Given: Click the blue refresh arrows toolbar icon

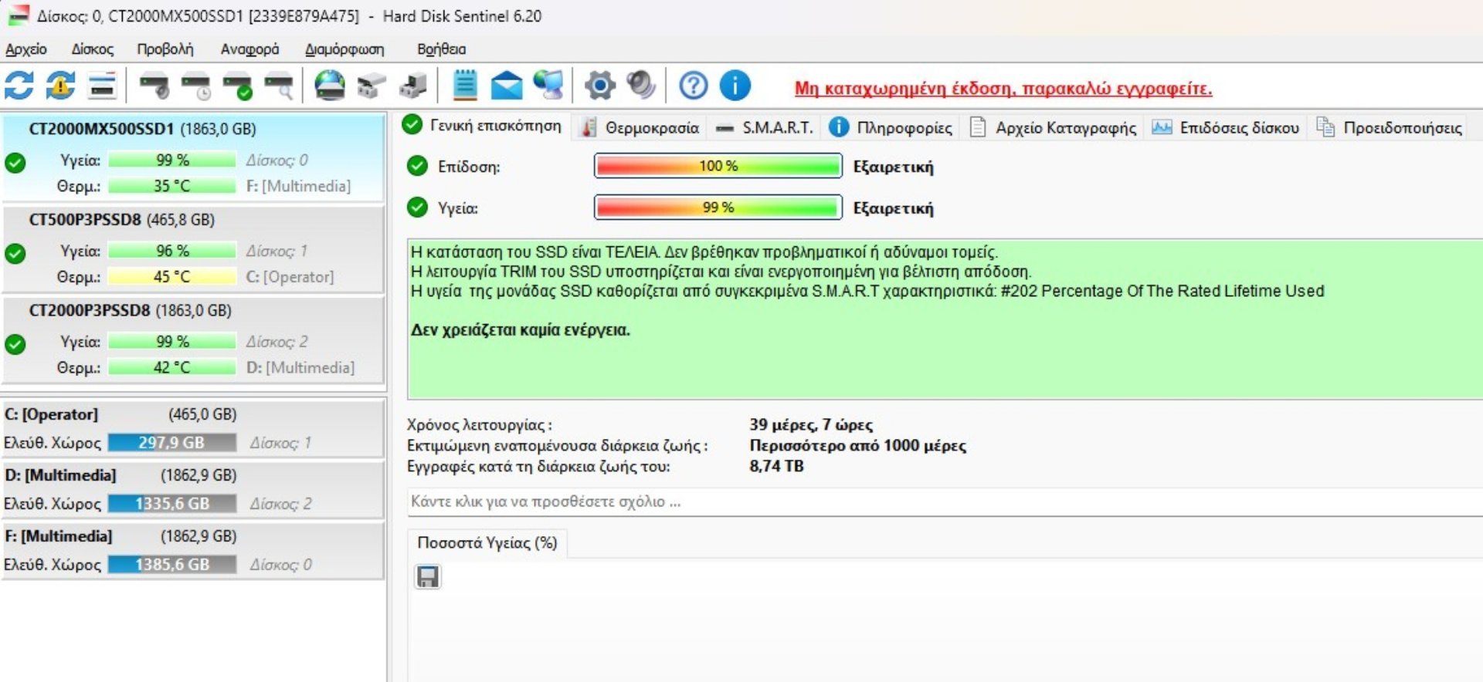Looking at the screenshot, I should point(19,85).
